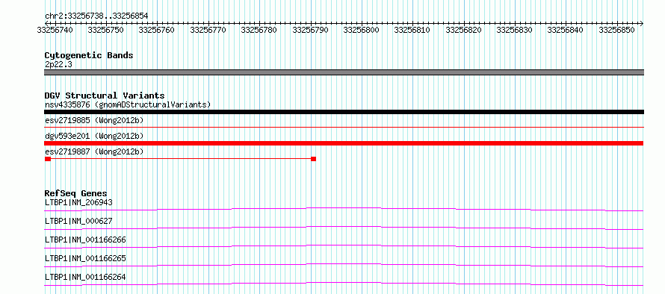Select the Cytogenetic Bands track title
Image resolution: width=665 pixels, height=294 pixels.
(x=89, y=55)
